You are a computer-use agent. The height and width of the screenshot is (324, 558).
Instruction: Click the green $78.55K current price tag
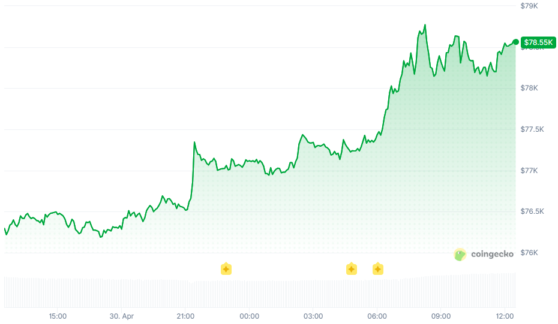(538, 43)
